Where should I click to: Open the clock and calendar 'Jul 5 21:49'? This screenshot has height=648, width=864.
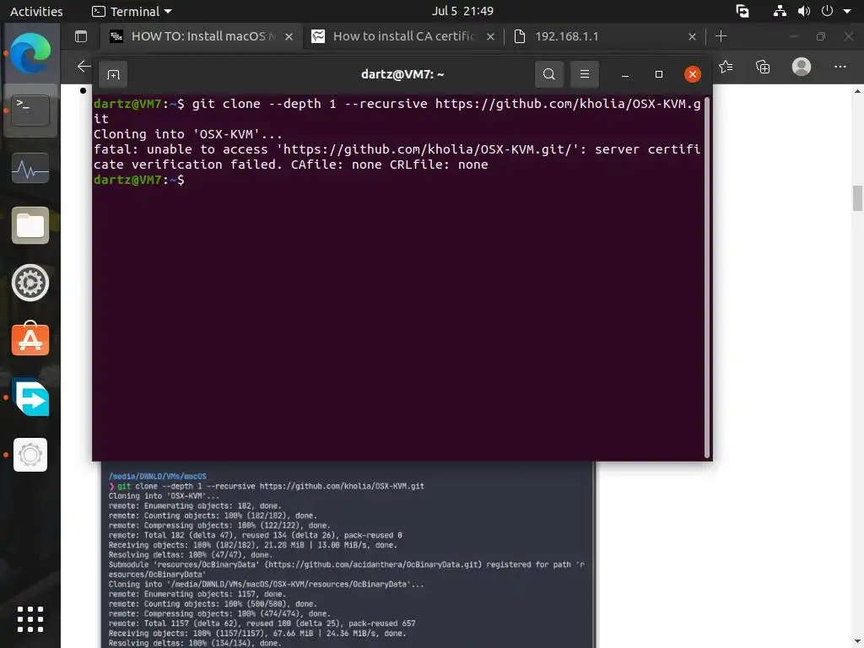pyautogui.click(x=462, y=11)
